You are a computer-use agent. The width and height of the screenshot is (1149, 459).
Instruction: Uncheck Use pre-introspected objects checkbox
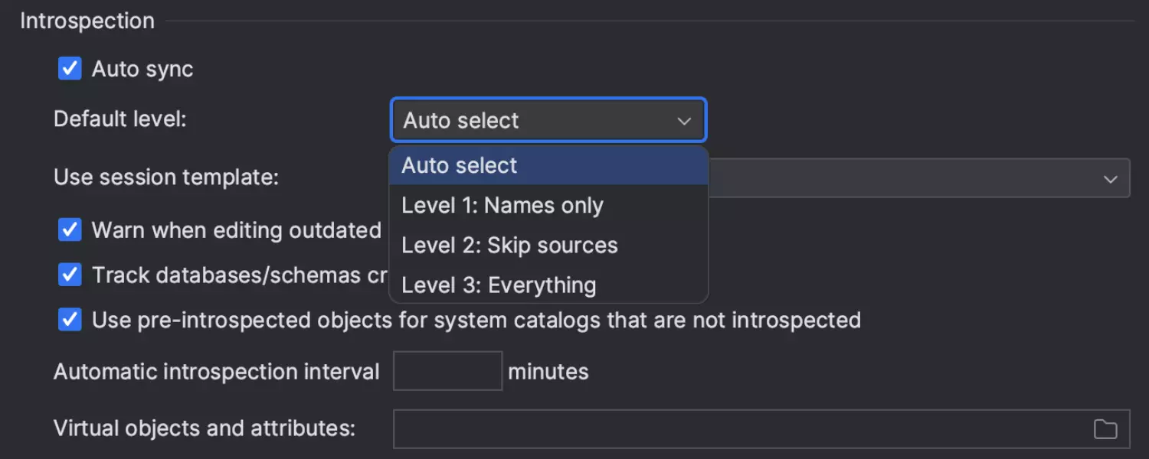(70, 320)
